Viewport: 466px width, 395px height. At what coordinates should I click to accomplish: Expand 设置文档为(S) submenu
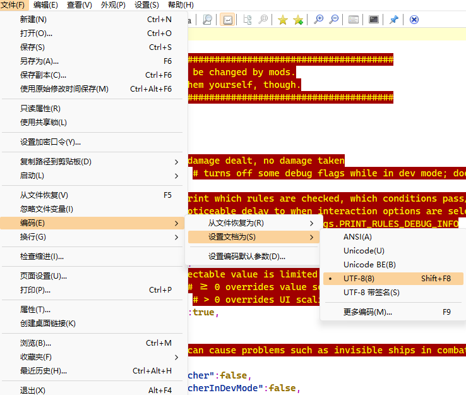tap(253, 237)
